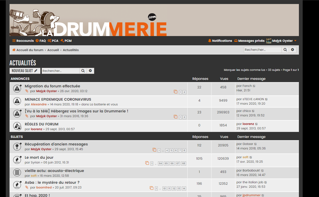The height and width of the screenshot is (197, 319).
Task: Click hot topic icon of Le mort du jour
Action: pos(17,160)
